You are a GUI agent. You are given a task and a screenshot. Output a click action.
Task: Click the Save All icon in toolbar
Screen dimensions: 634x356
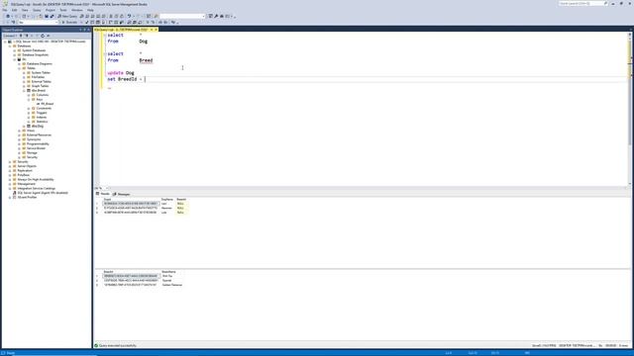52,16
